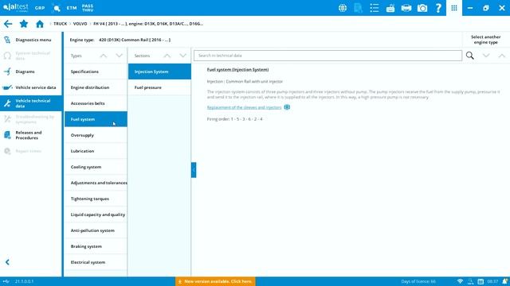Select the TRUCK breadcrumb
This screenshot has width=510, height=286.
61,24
